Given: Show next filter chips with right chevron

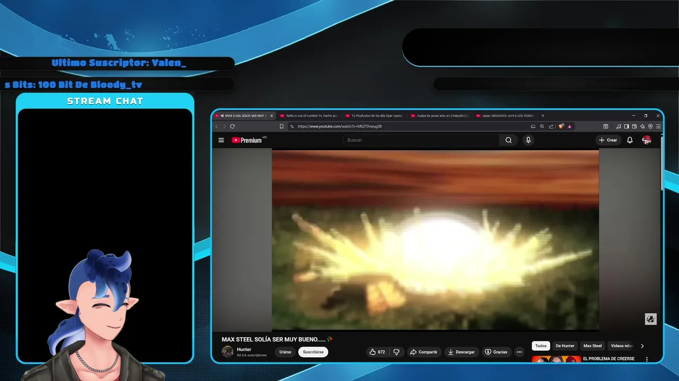Looking at the screenshot, I should pyautogui.click(x=642, y=346).
